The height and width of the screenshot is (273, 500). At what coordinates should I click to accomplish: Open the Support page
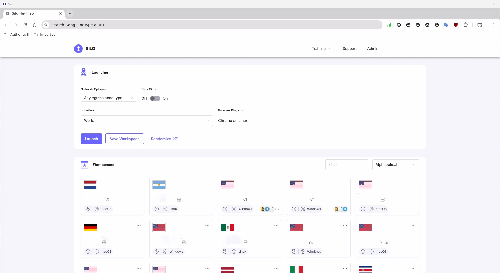point(350,49)
